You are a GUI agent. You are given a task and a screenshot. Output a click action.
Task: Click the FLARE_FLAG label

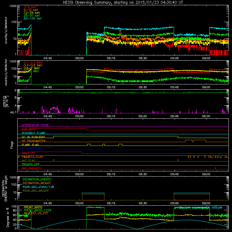30,145
